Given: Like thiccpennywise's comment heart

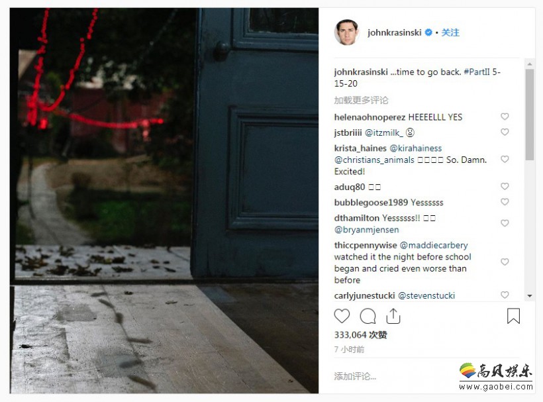Looking at the screenshot, I should [x=505, y=262].
